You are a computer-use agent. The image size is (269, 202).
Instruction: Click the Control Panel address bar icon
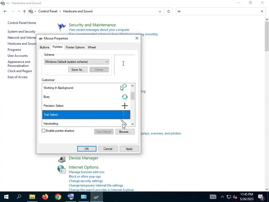(31, 11)
